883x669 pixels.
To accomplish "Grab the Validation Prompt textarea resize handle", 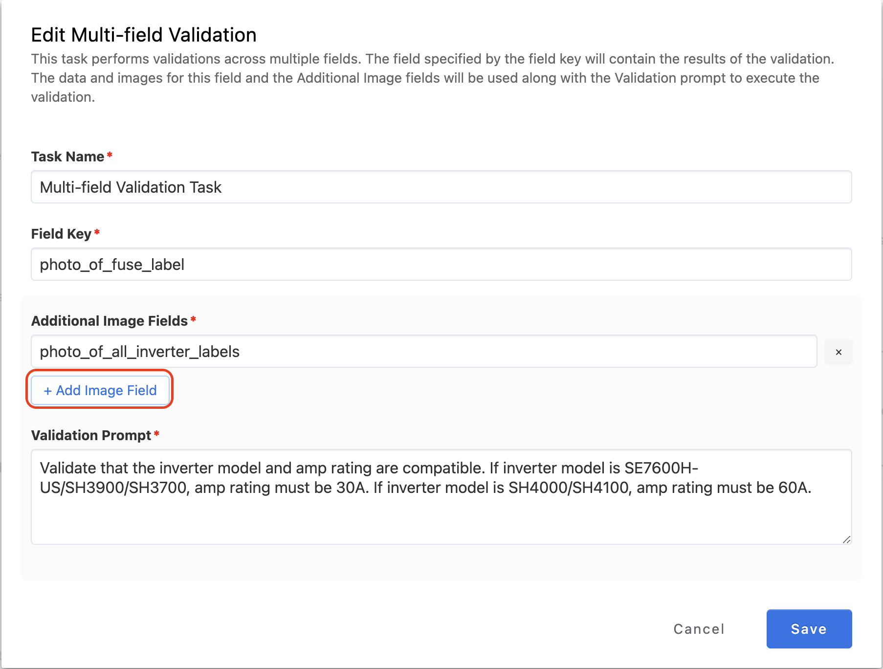I will pos(846,539).
